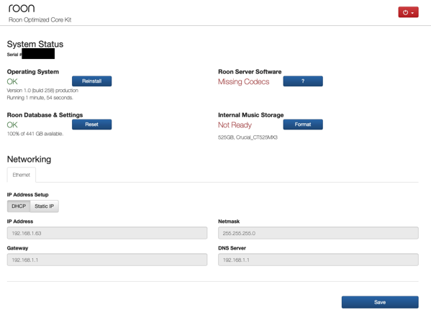Click 'Version 1.0 (build 258) production' text
Image resolution: width=431 pixels, height=315 pixels.
pyautogui.click(x=42, y=91)
